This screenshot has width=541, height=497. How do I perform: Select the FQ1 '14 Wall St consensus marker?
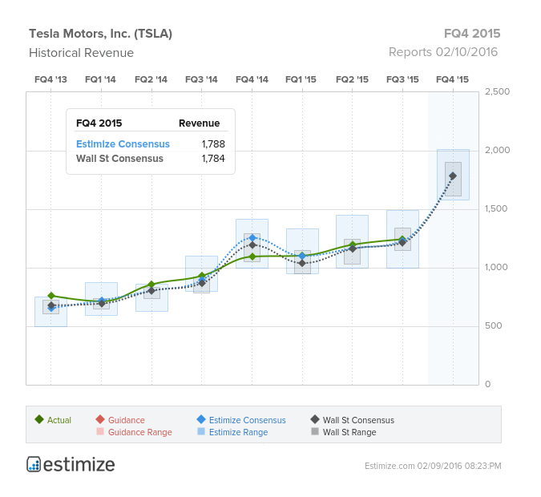point(102,303)
